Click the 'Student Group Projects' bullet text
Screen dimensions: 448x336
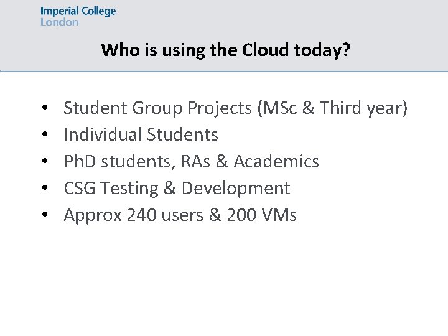pos(157,108)
